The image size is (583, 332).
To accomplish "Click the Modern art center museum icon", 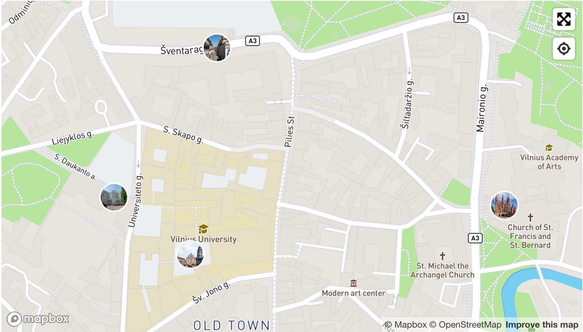I will (354, 283).
